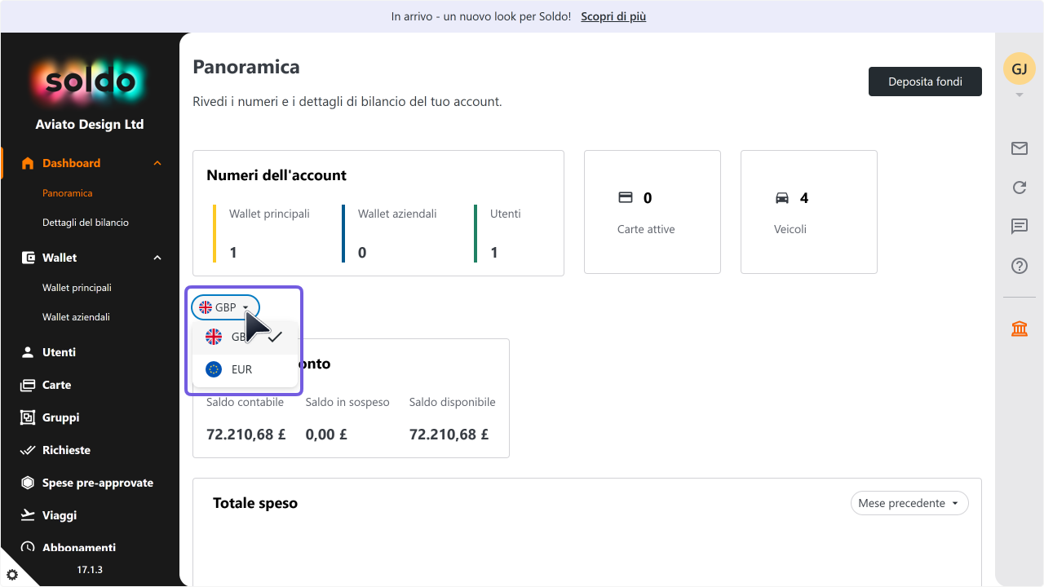
Task: Click the Utenti person icon
Action: 28,352
